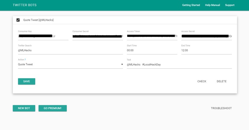Click CHECK to test the bot

pos(202,81)
